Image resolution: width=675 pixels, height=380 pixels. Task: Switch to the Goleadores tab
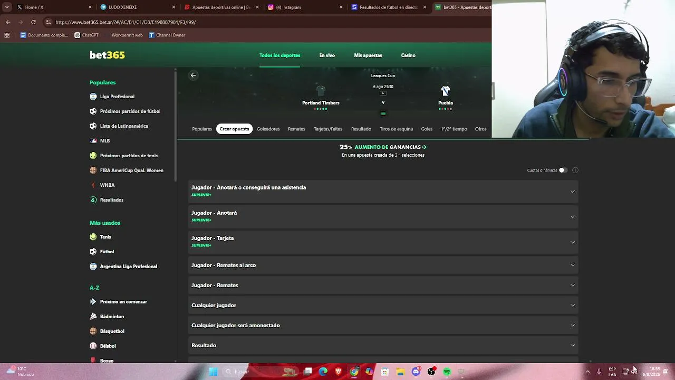(x=268, y=129)
